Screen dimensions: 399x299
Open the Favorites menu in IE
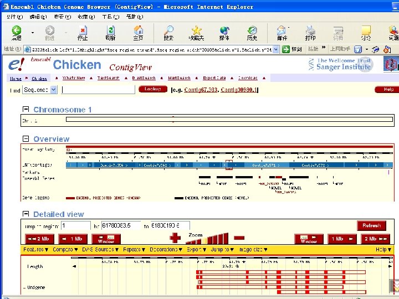(86, 17)
